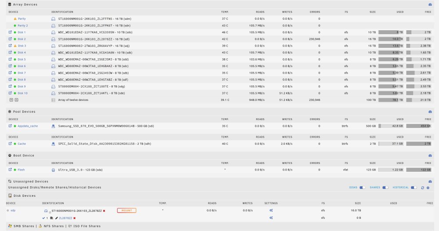The image size is (439, 231).
Task: Toggle the HISTORICAL switch
Action: (414, 187)
